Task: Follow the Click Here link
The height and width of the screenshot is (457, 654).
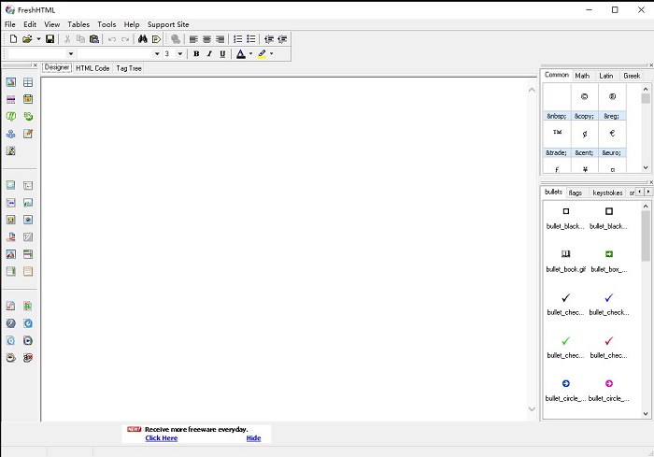Action: point(162,438)
